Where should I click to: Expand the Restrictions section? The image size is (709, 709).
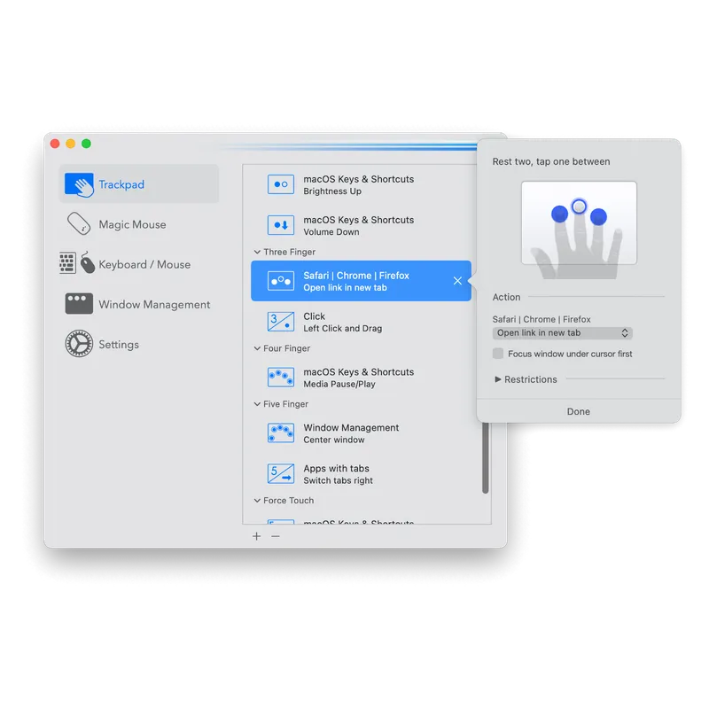[498, 379]
